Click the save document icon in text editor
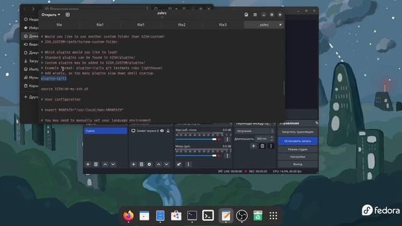402x226 pixels. click(246, 15)
